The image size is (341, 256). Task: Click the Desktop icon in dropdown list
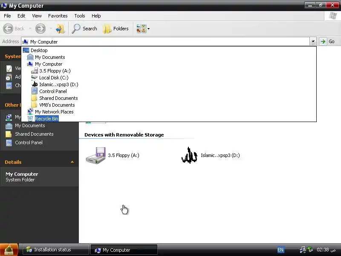click(x=26, y=50)
